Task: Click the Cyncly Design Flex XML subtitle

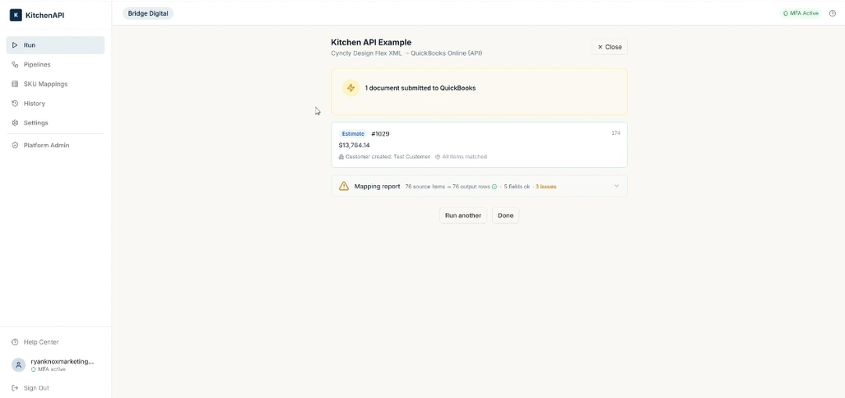Action: coord(406,53)
